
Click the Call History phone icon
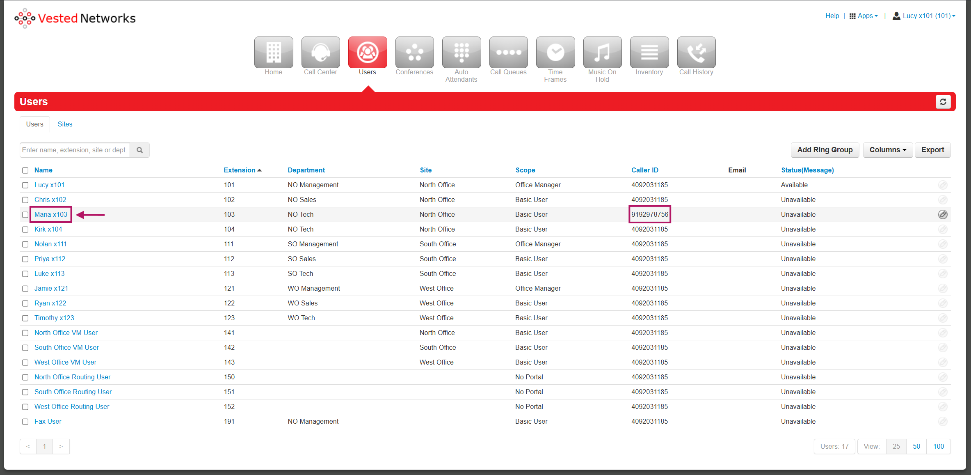pyautogui.click(x=696, y=53)
